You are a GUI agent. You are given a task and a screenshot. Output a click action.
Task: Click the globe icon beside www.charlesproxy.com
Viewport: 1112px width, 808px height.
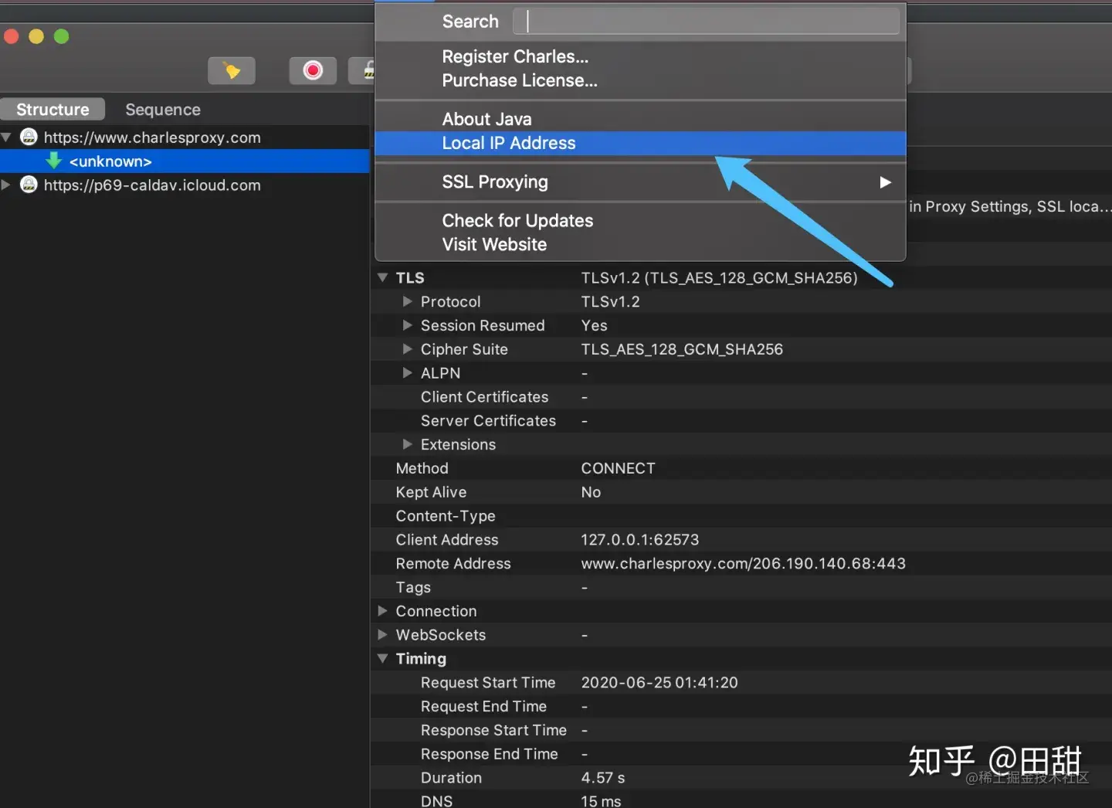click(29, 137)
